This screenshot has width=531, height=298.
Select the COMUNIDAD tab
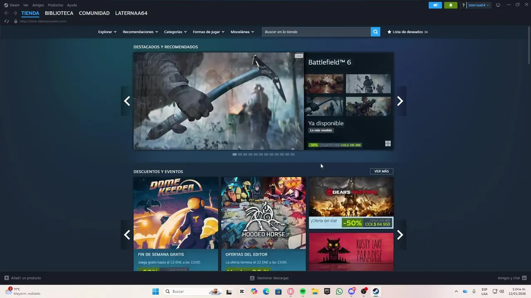(94, 13)
